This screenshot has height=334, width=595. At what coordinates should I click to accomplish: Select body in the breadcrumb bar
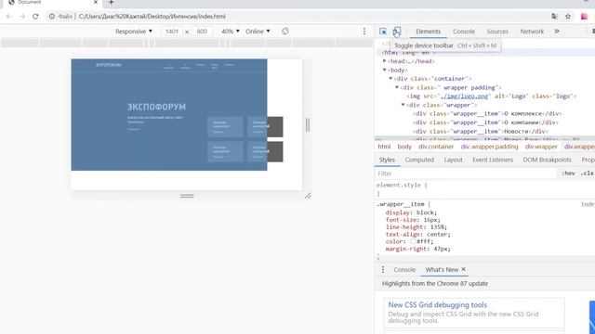click(404, 147)
